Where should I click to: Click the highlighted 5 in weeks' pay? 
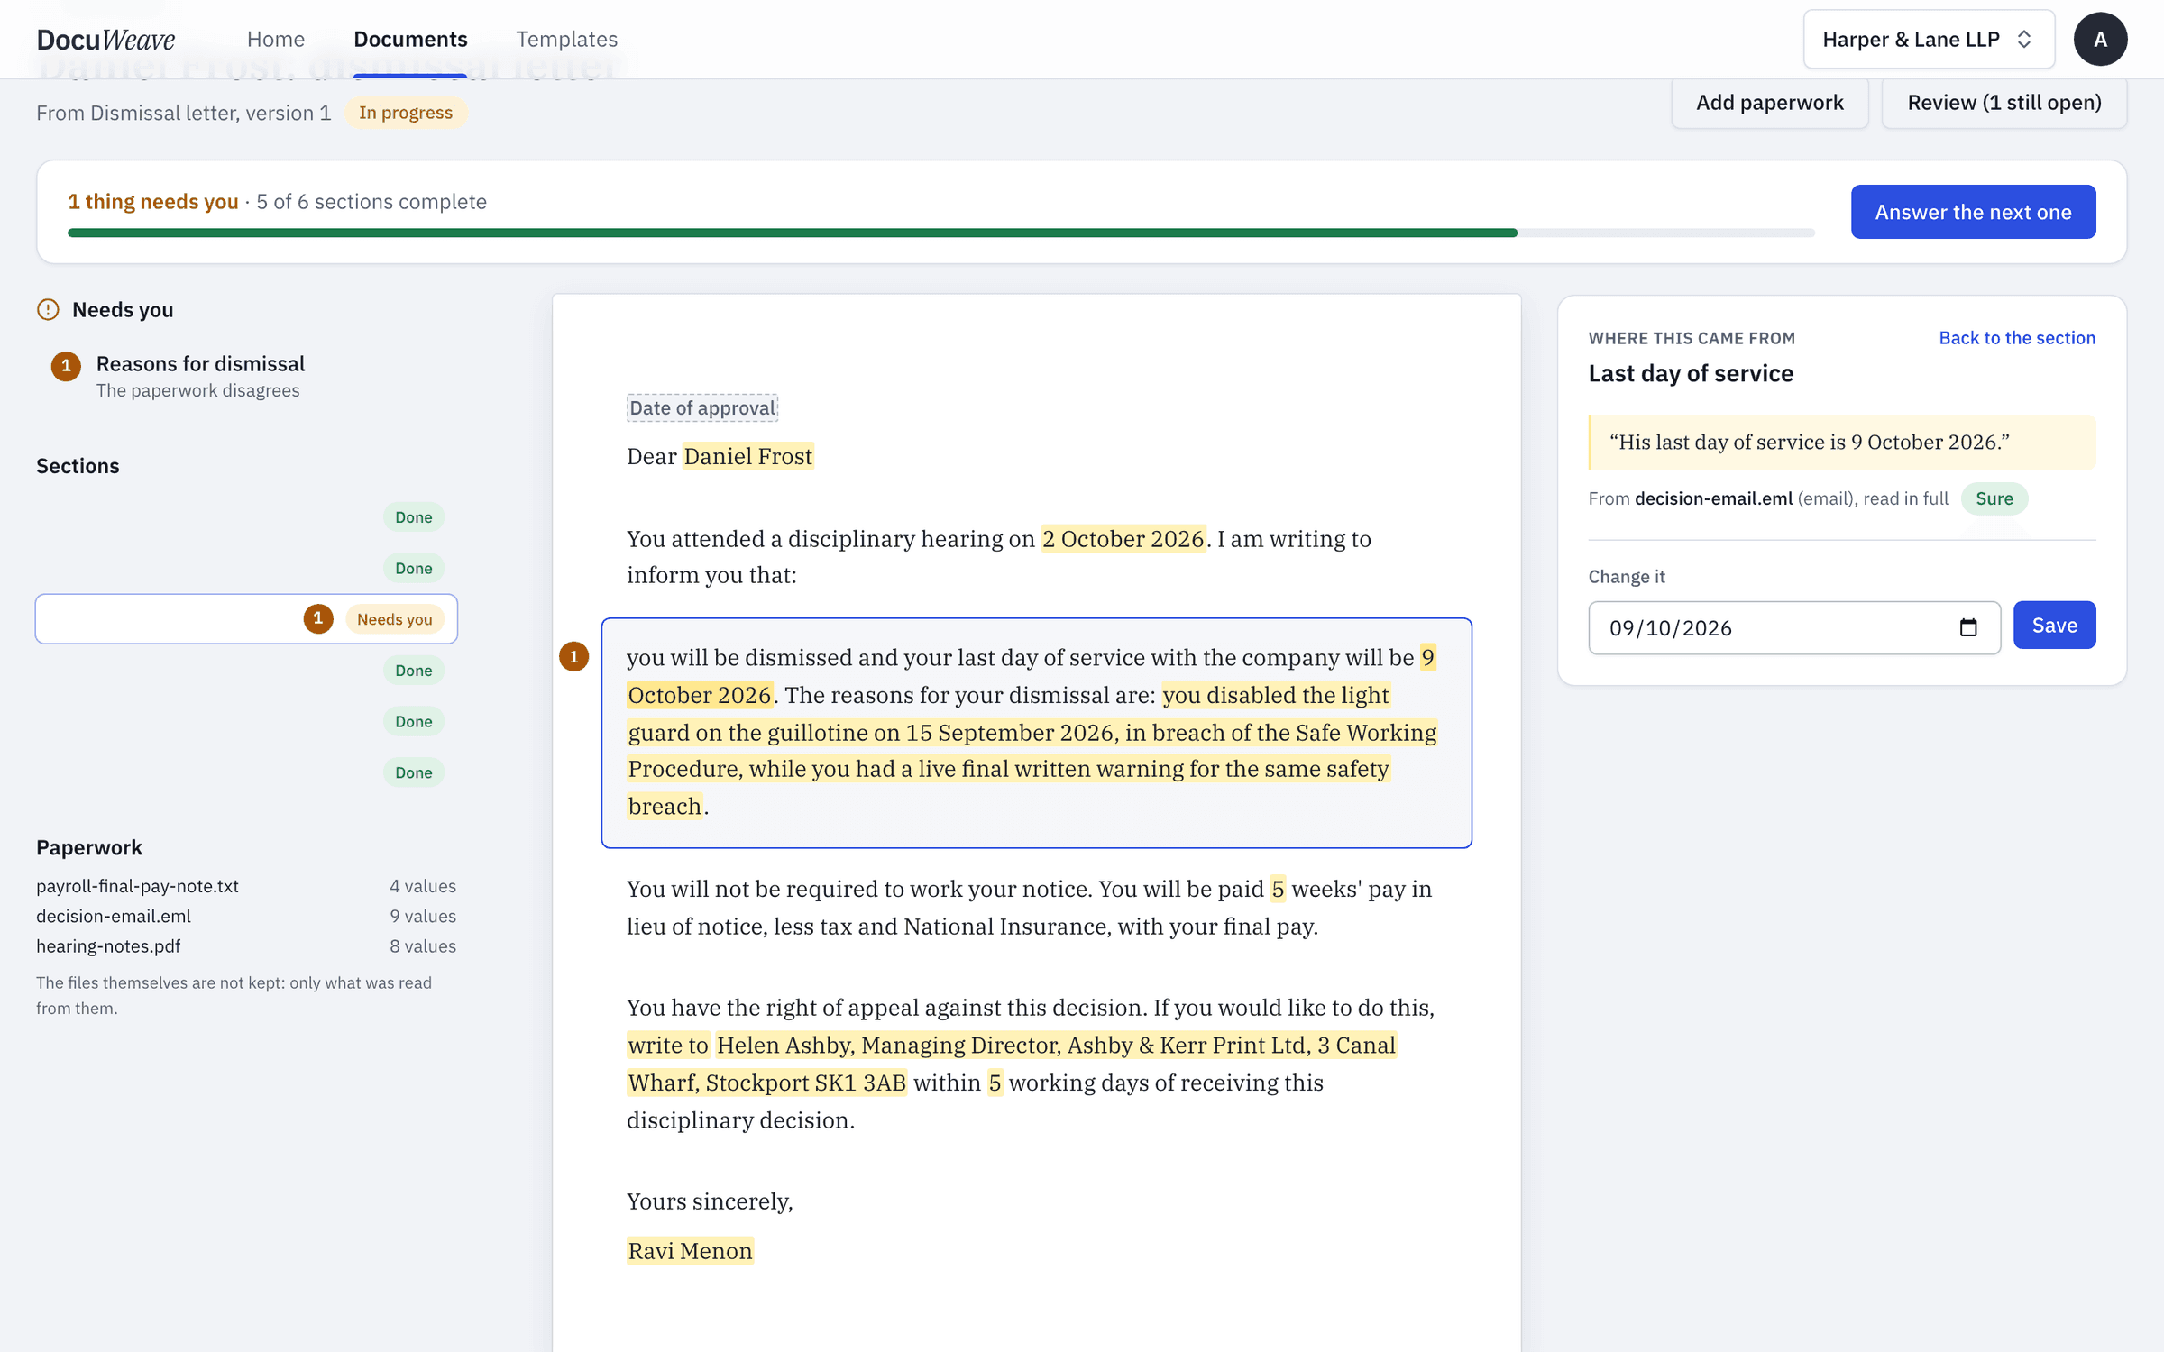pyautogui.click(x=1277, y=889)
